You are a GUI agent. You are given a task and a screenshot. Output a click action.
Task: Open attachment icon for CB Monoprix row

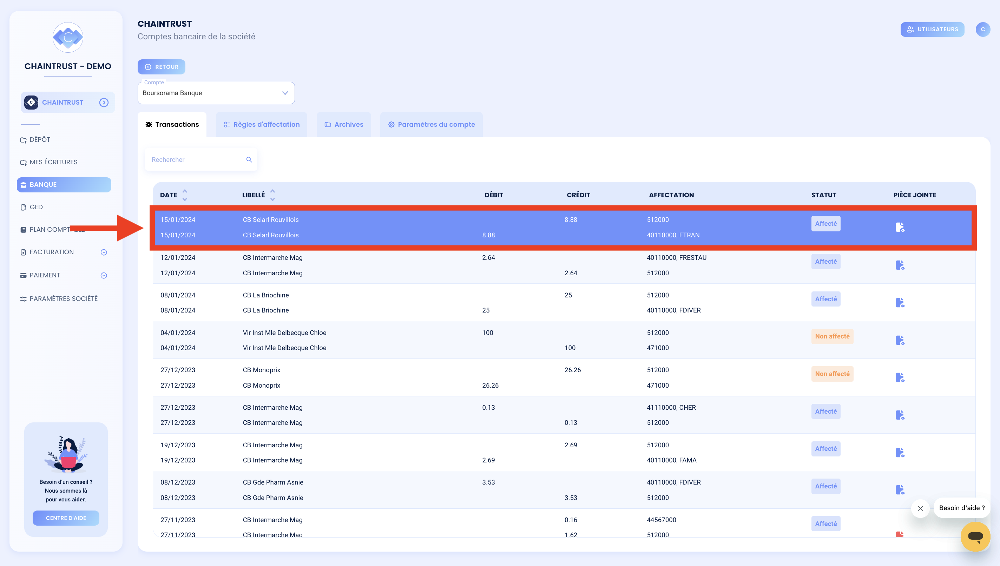(x=900, y=377)
